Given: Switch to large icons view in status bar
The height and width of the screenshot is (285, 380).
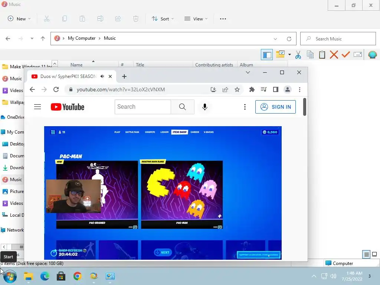Looking at the screenshot, I should click(374, 254).
